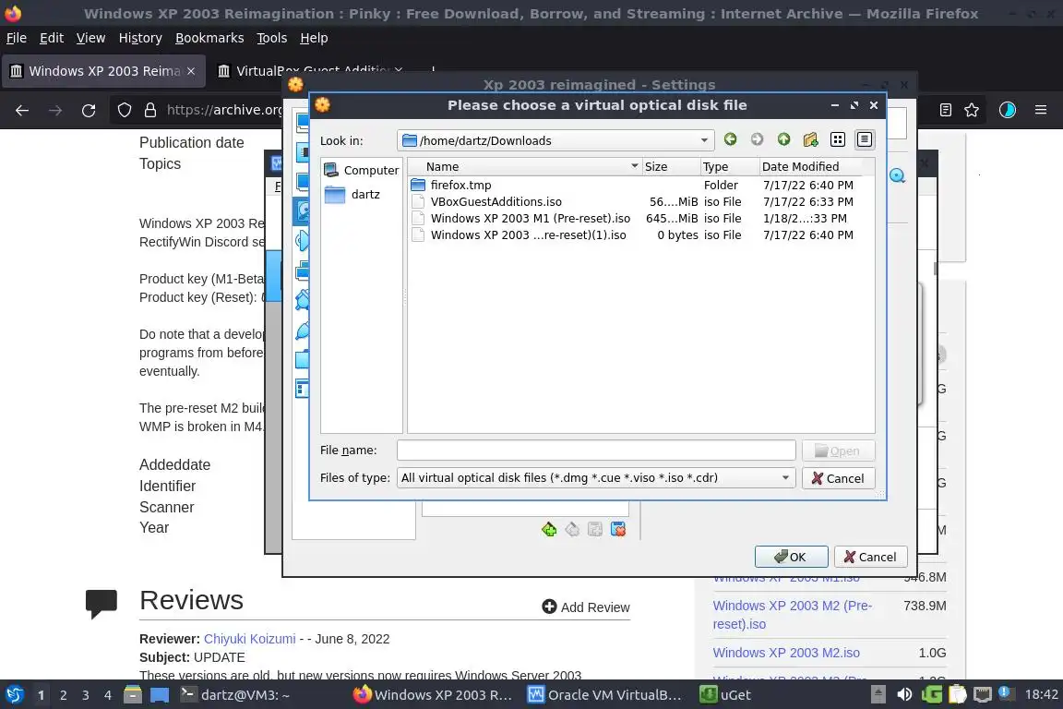
Task: Open the Firefox History menu
Action: [x=140, y=38]
